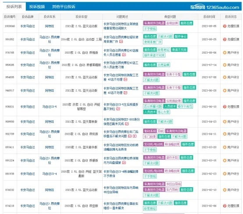Click 车内异响 tag in row 876032
243x214 pixels.
(x=172, y=189)
